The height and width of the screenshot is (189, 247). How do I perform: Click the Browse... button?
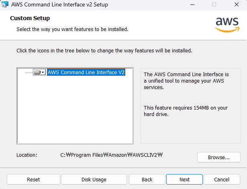click(218, 157)
